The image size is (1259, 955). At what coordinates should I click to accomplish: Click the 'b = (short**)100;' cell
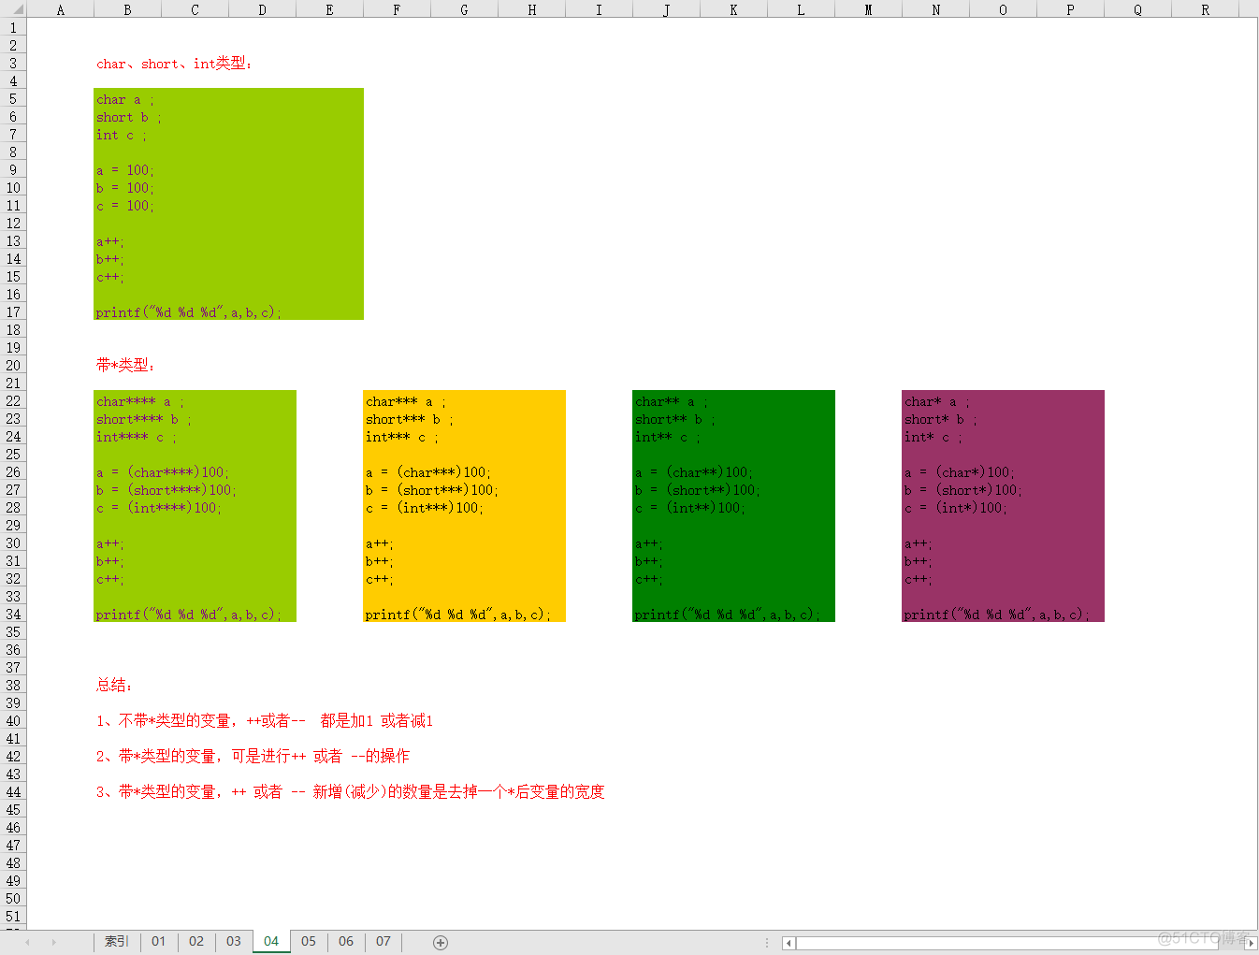click(x=698, y=490)
